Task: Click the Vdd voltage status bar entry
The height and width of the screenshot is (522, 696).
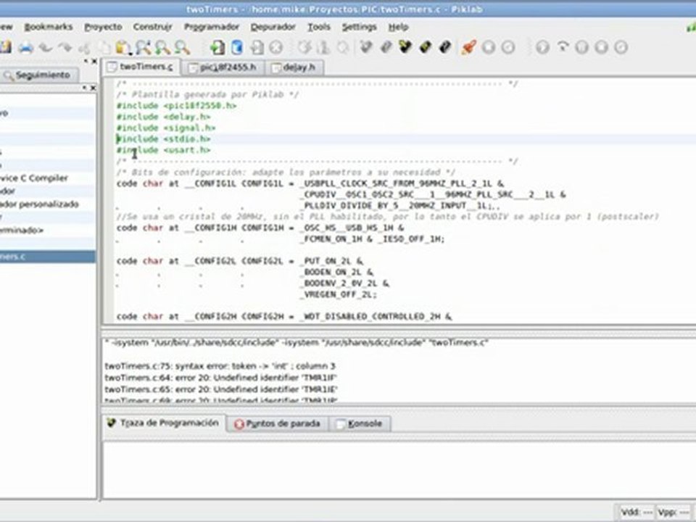Action: tap(636, 513)
